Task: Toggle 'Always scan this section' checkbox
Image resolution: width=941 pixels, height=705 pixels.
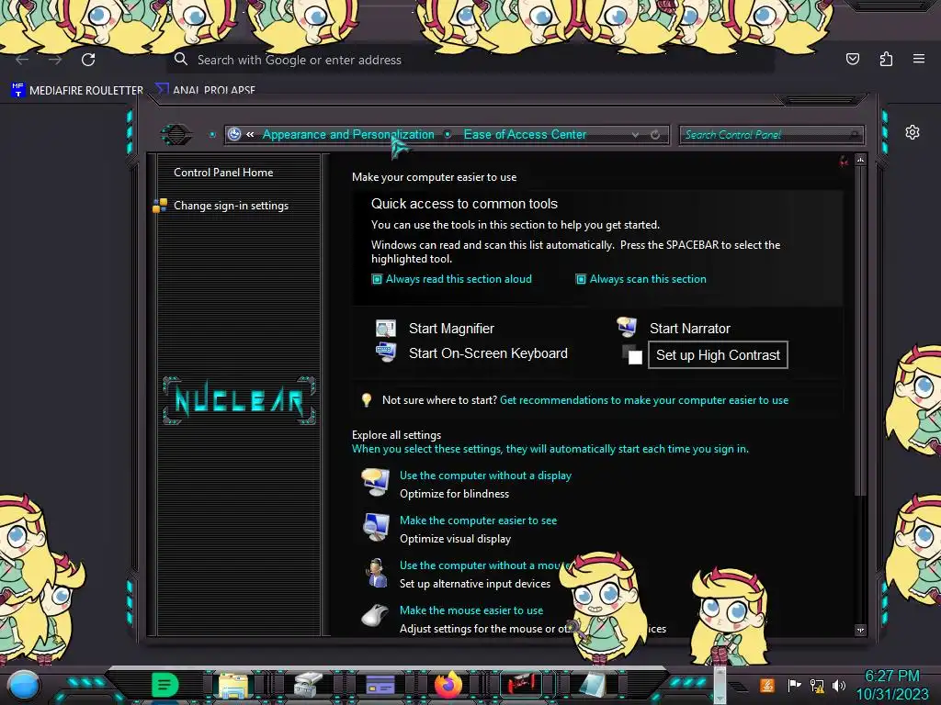Action: coord(581,279)
